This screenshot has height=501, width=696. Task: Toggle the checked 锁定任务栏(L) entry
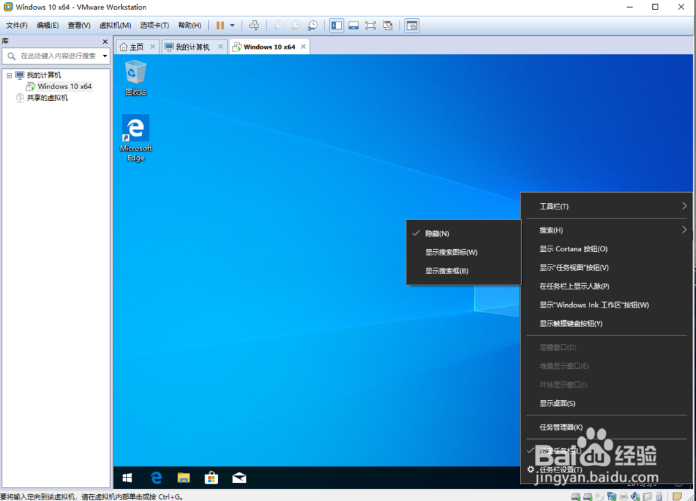click(606, 451)
